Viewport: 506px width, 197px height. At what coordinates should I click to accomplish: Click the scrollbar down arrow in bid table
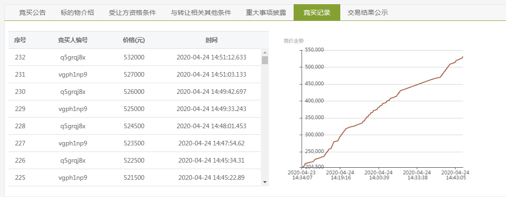click(265, 182)
